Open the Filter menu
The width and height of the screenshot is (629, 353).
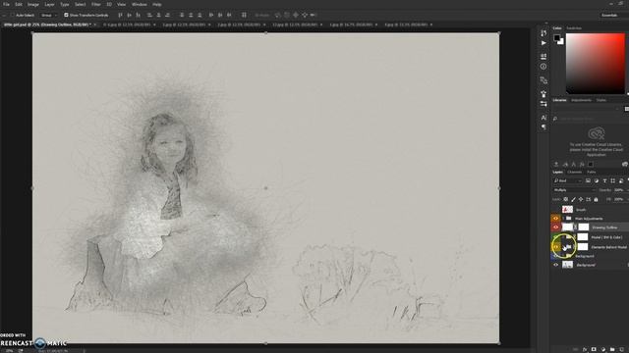point(96,4)
